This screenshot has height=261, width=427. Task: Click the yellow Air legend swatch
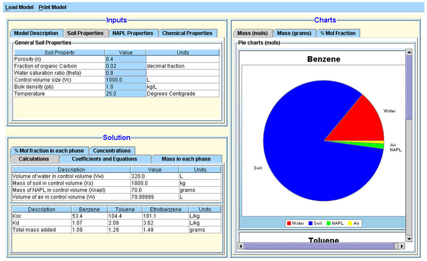click(x=349, y=223)
